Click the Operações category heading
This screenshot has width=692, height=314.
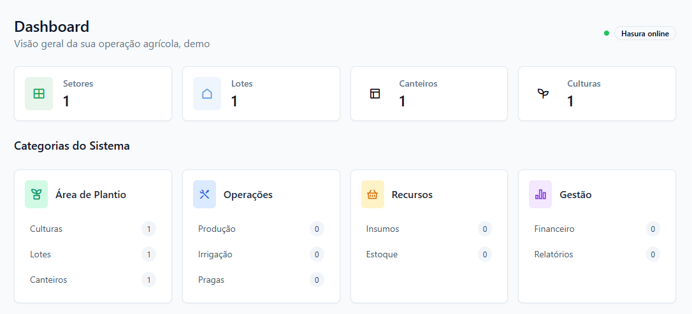point(248,194)
